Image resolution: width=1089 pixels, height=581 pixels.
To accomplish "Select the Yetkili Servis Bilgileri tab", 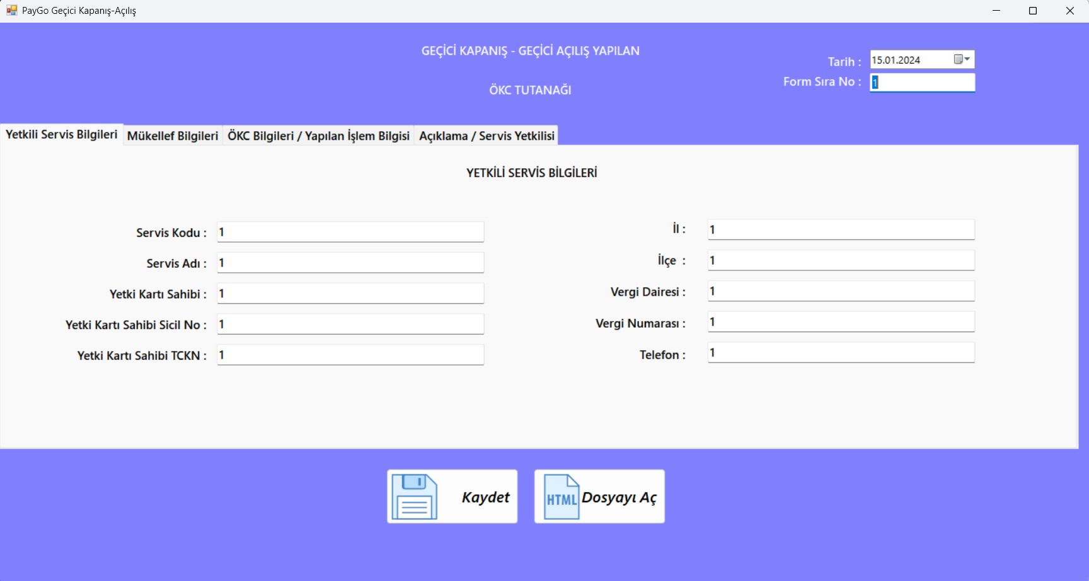I will 62,134.
